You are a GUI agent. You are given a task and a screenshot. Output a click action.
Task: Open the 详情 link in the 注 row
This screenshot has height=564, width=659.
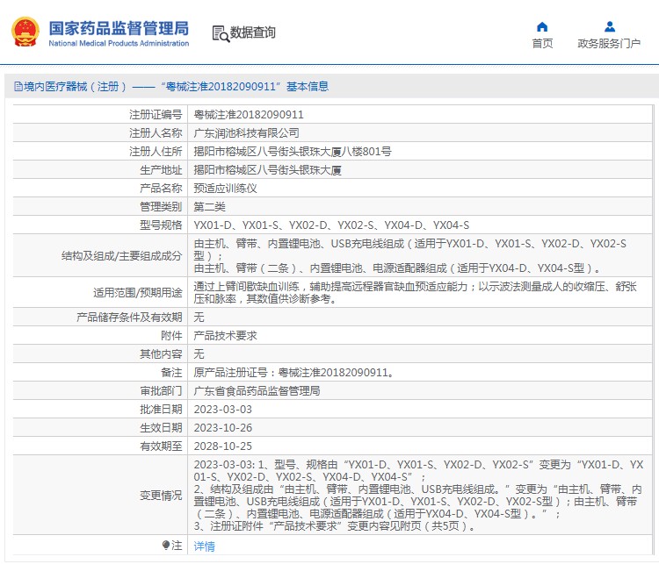pos(204,546)
